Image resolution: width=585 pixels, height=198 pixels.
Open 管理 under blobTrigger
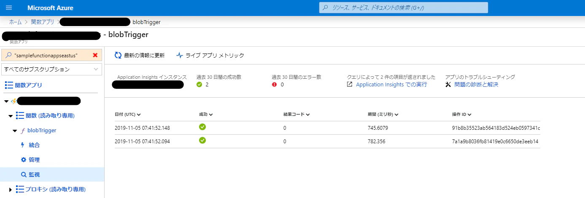[x=35, y=160]
